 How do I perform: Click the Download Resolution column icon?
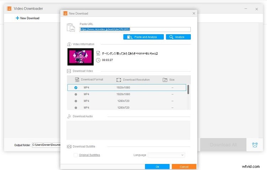point(119,80)
